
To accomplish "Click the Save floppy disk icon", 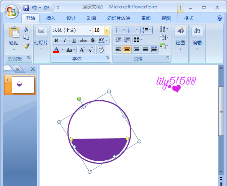I will point(26,8).
